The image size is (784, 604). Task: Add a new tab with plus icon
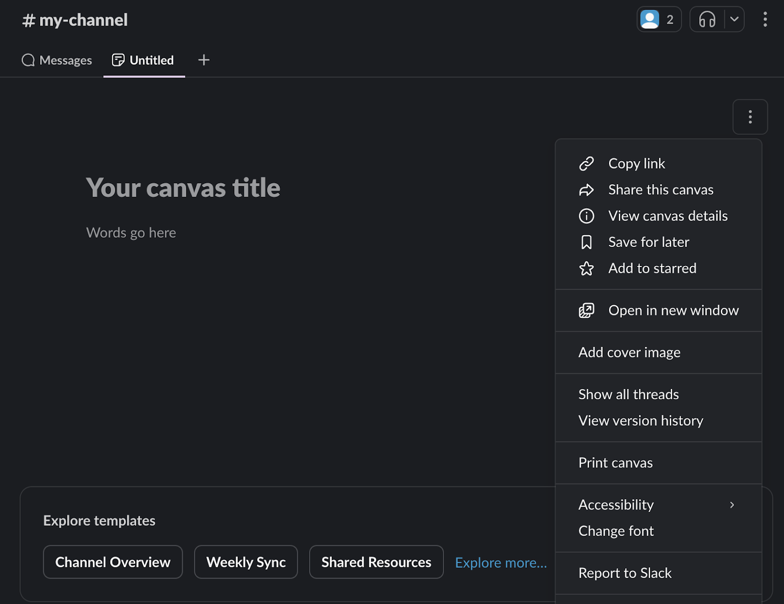coord(204,60)
